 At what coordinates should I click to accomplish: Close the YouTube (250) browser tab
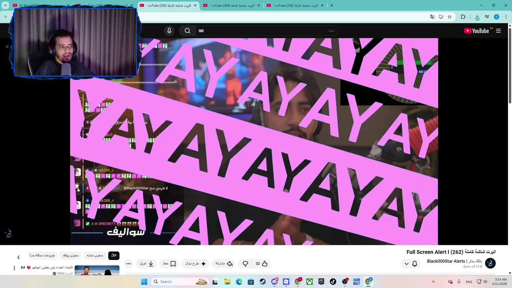coord(322,6)
